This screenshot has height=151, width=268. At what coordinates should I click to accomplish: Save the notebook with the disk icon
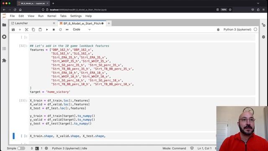(x=13, y=30)
